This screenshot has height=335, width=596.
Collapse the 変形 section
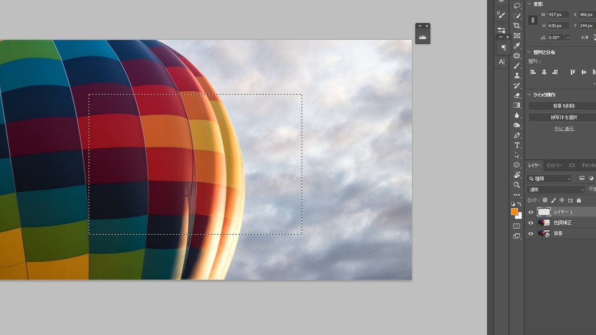point(529,3)
